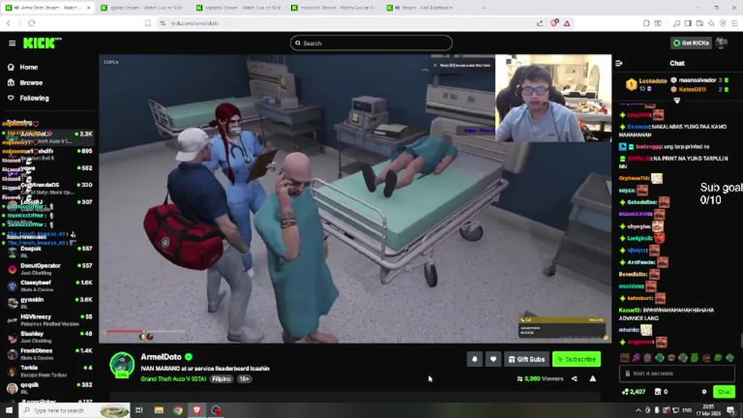The height and width of the screenshot is (418, 743).
Task: Open qoqsik channel in sidebar
Action: click(49, 387)
